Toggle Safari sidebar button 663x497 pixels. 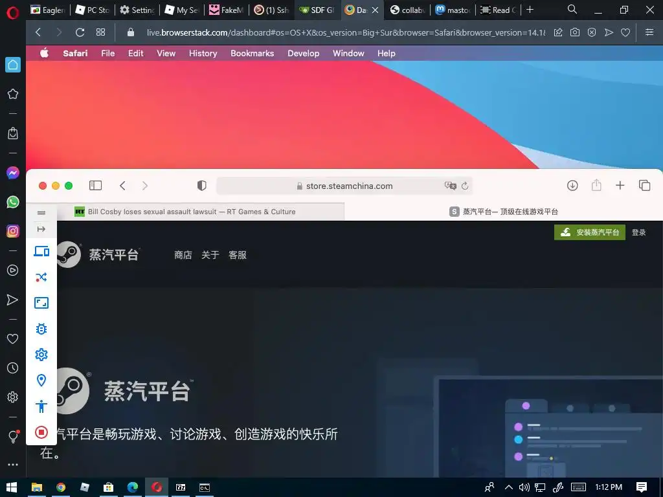tap(96, 186)
